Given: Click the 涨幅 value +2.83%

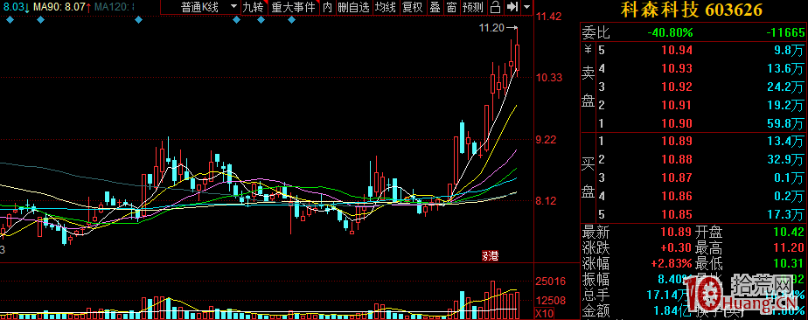Looking at the screenshot, I should coord(672,264).
